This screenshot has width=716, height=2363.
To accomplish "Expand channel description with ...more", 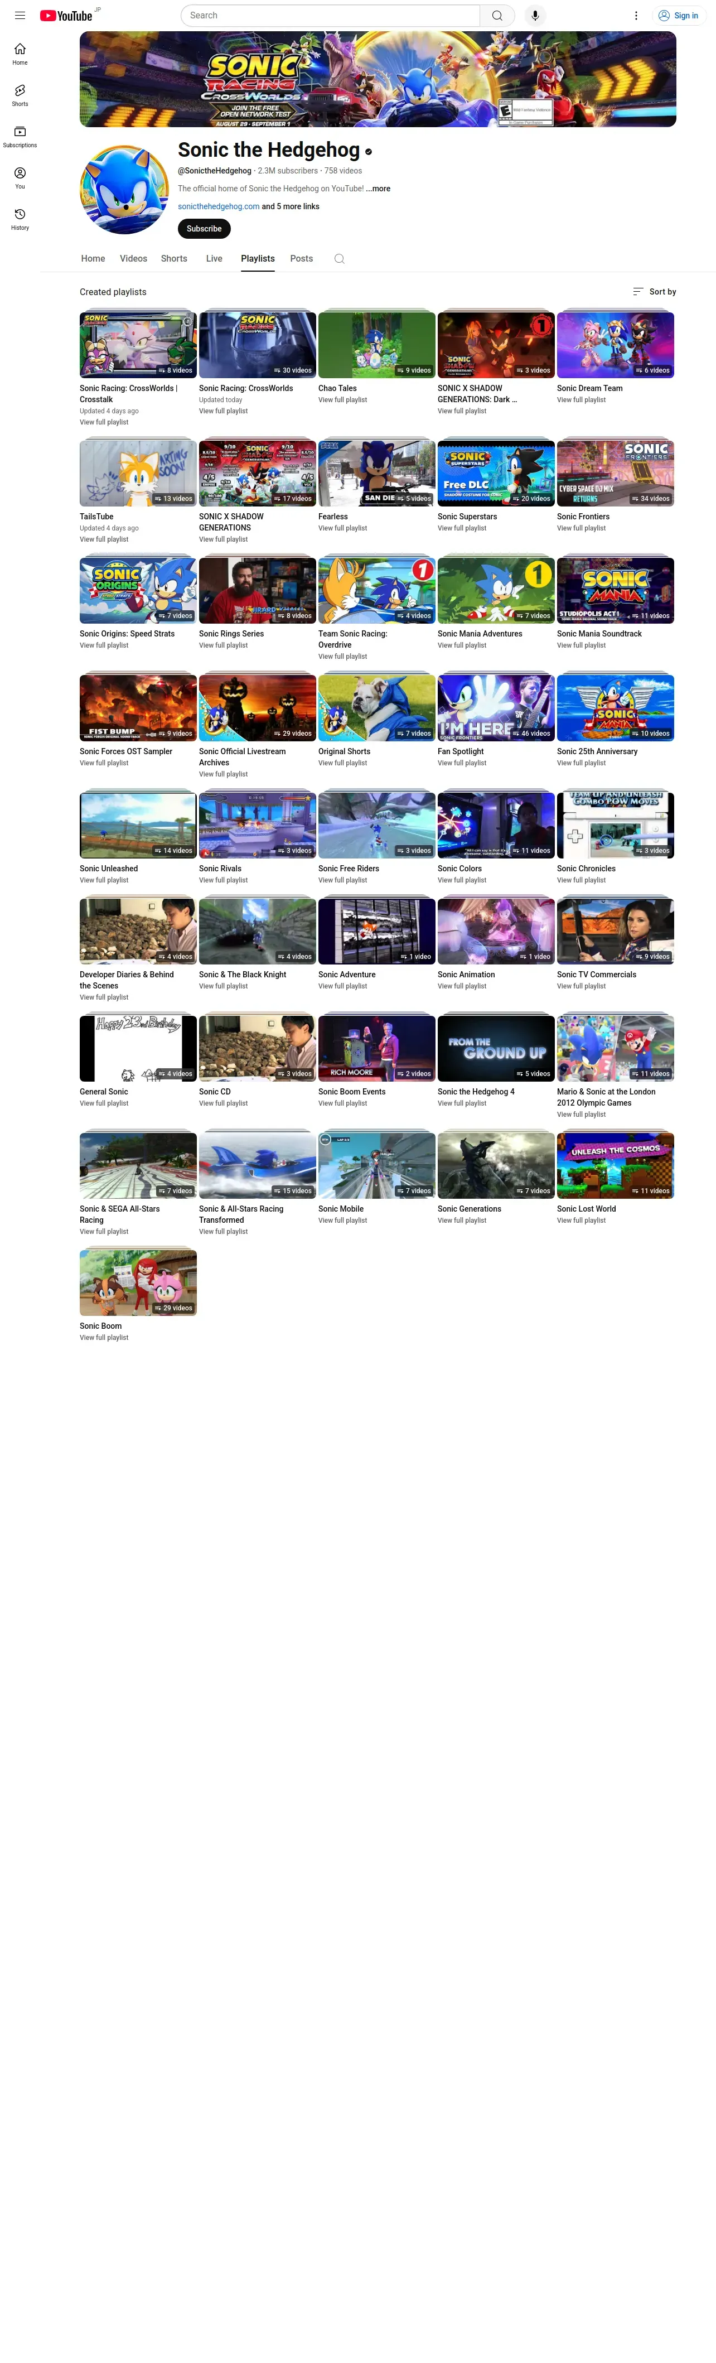I will (378, 189).
